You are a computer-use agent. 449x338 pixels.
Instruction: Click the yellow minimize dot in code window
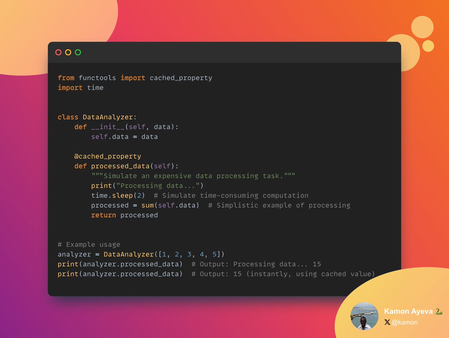coord(68,52)
